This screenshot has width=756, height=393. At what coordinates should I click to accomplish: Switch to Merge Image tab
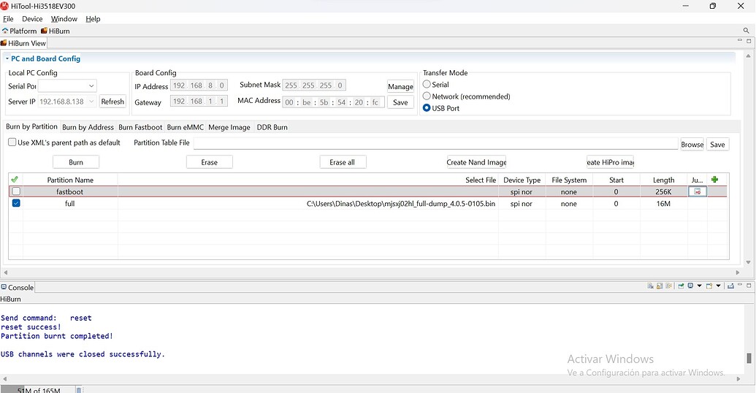pyautogui.click(x=229, y=127)
